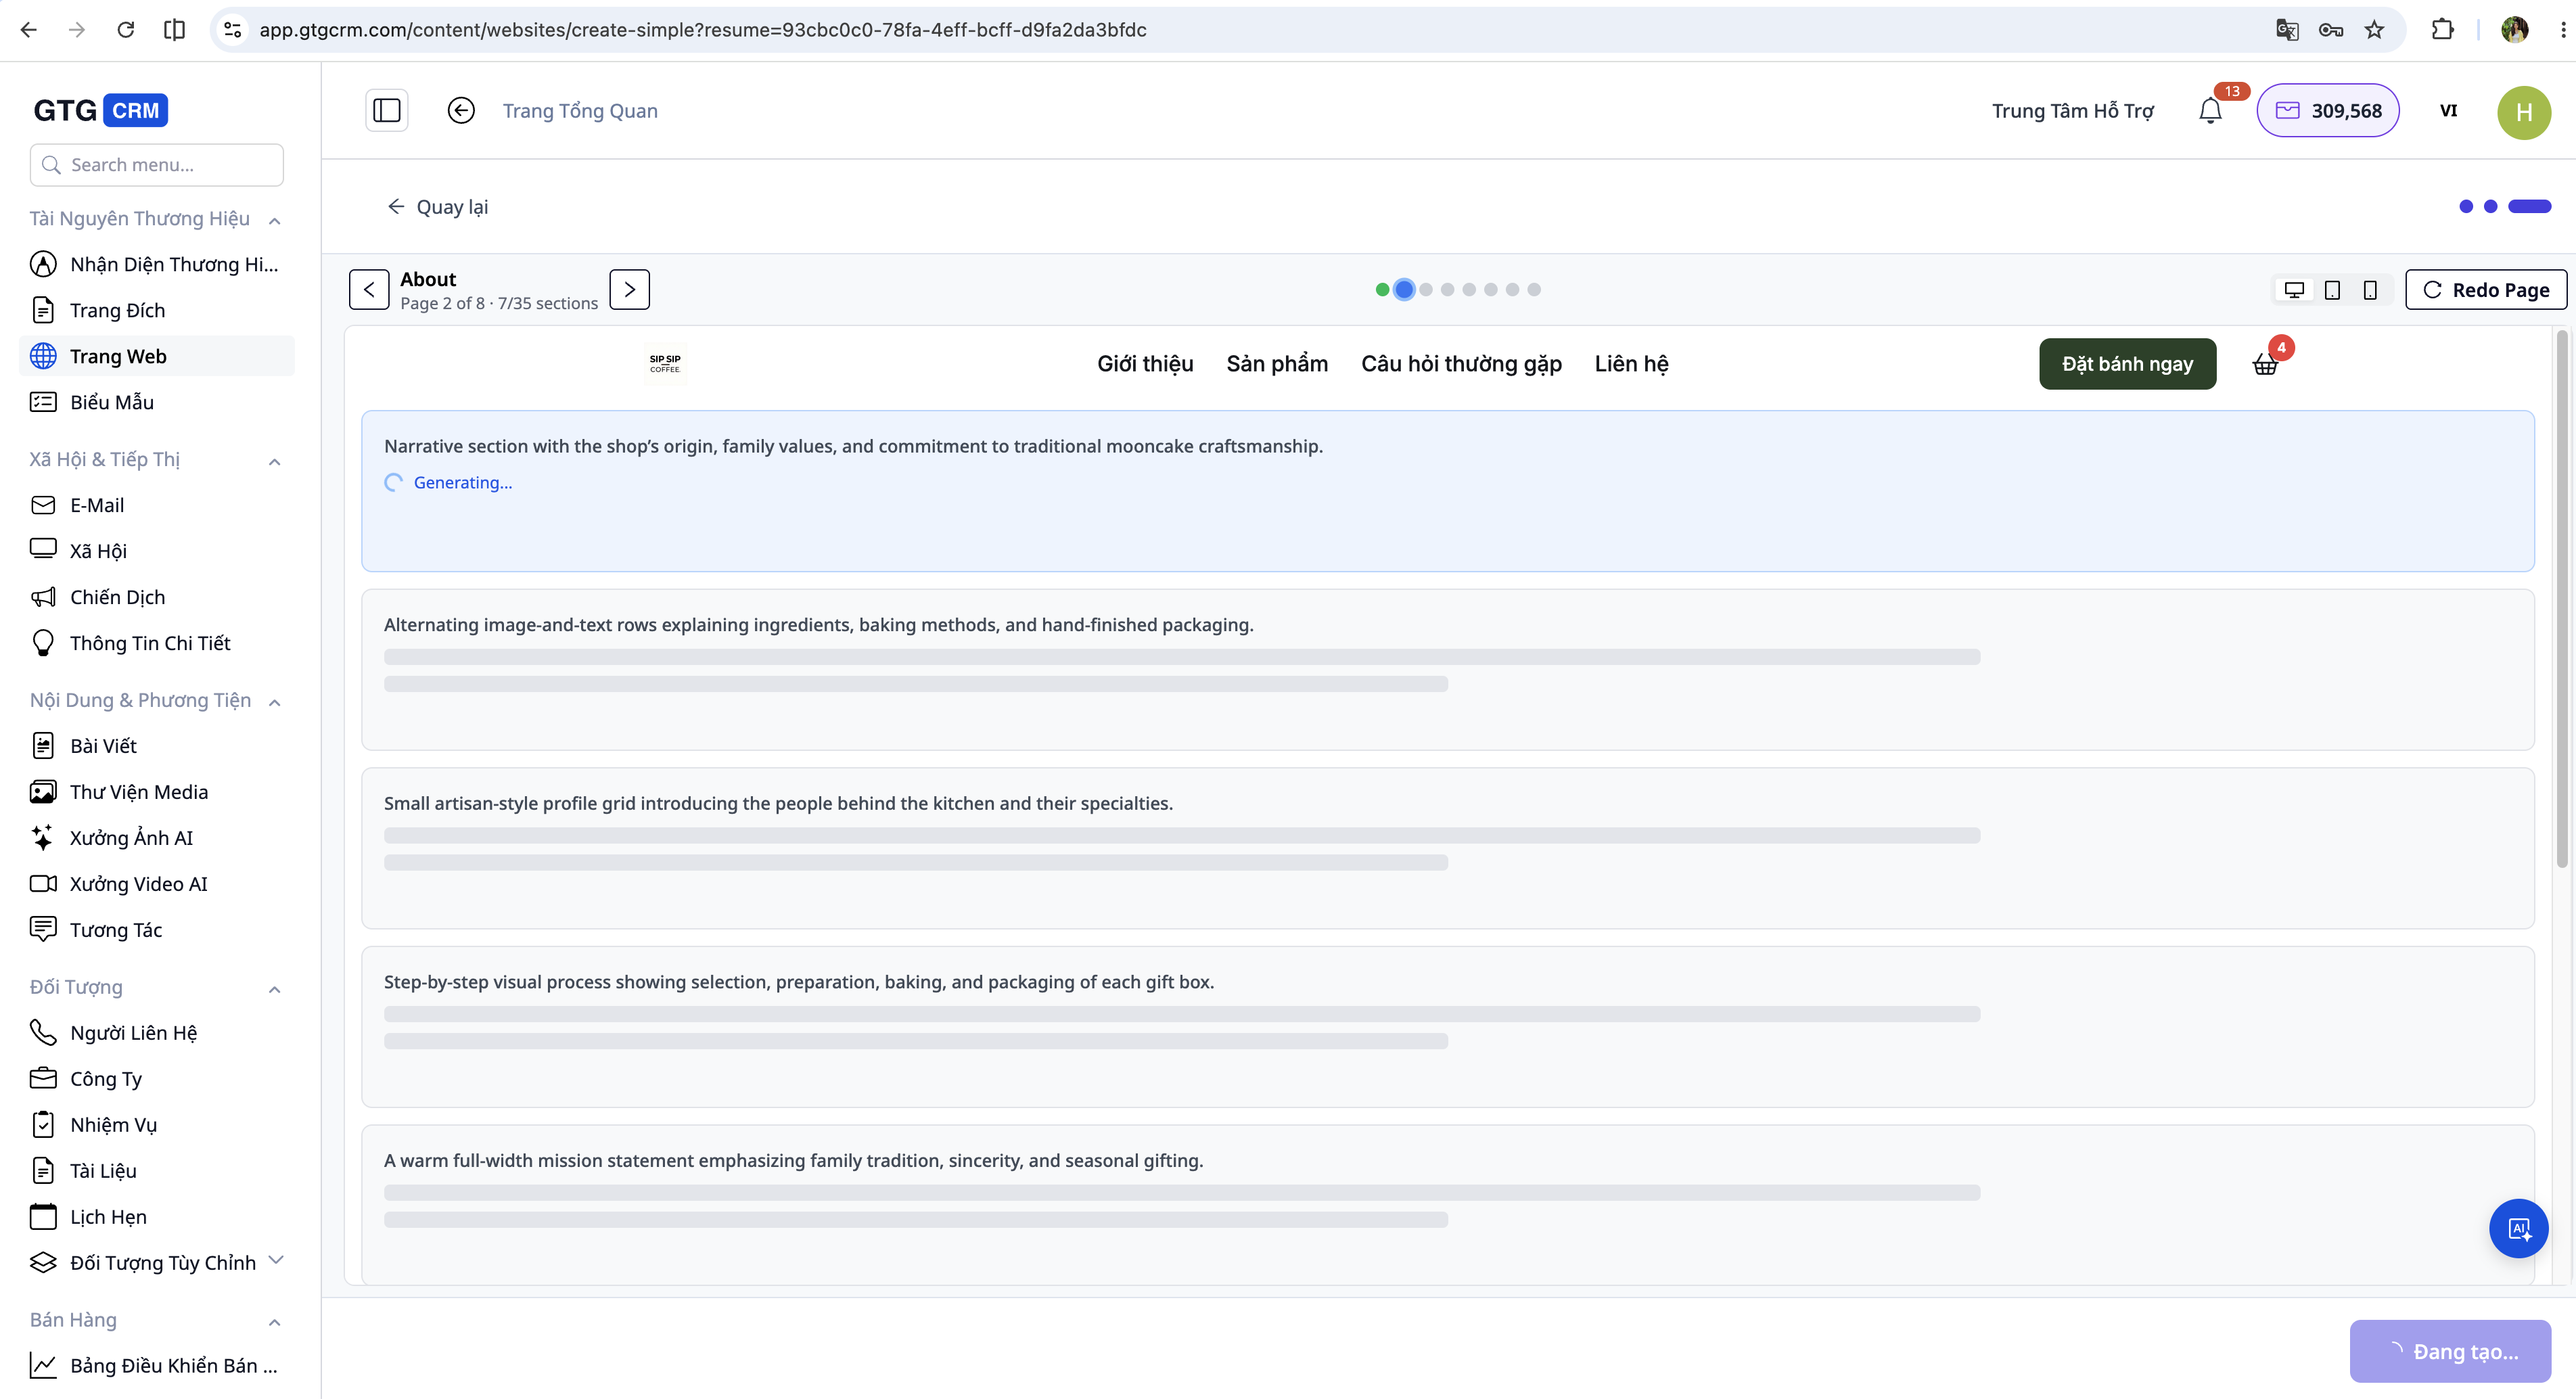2576x1399 pixels.
Task: Select the active blue page dot
Action: tap(1404, 289)
